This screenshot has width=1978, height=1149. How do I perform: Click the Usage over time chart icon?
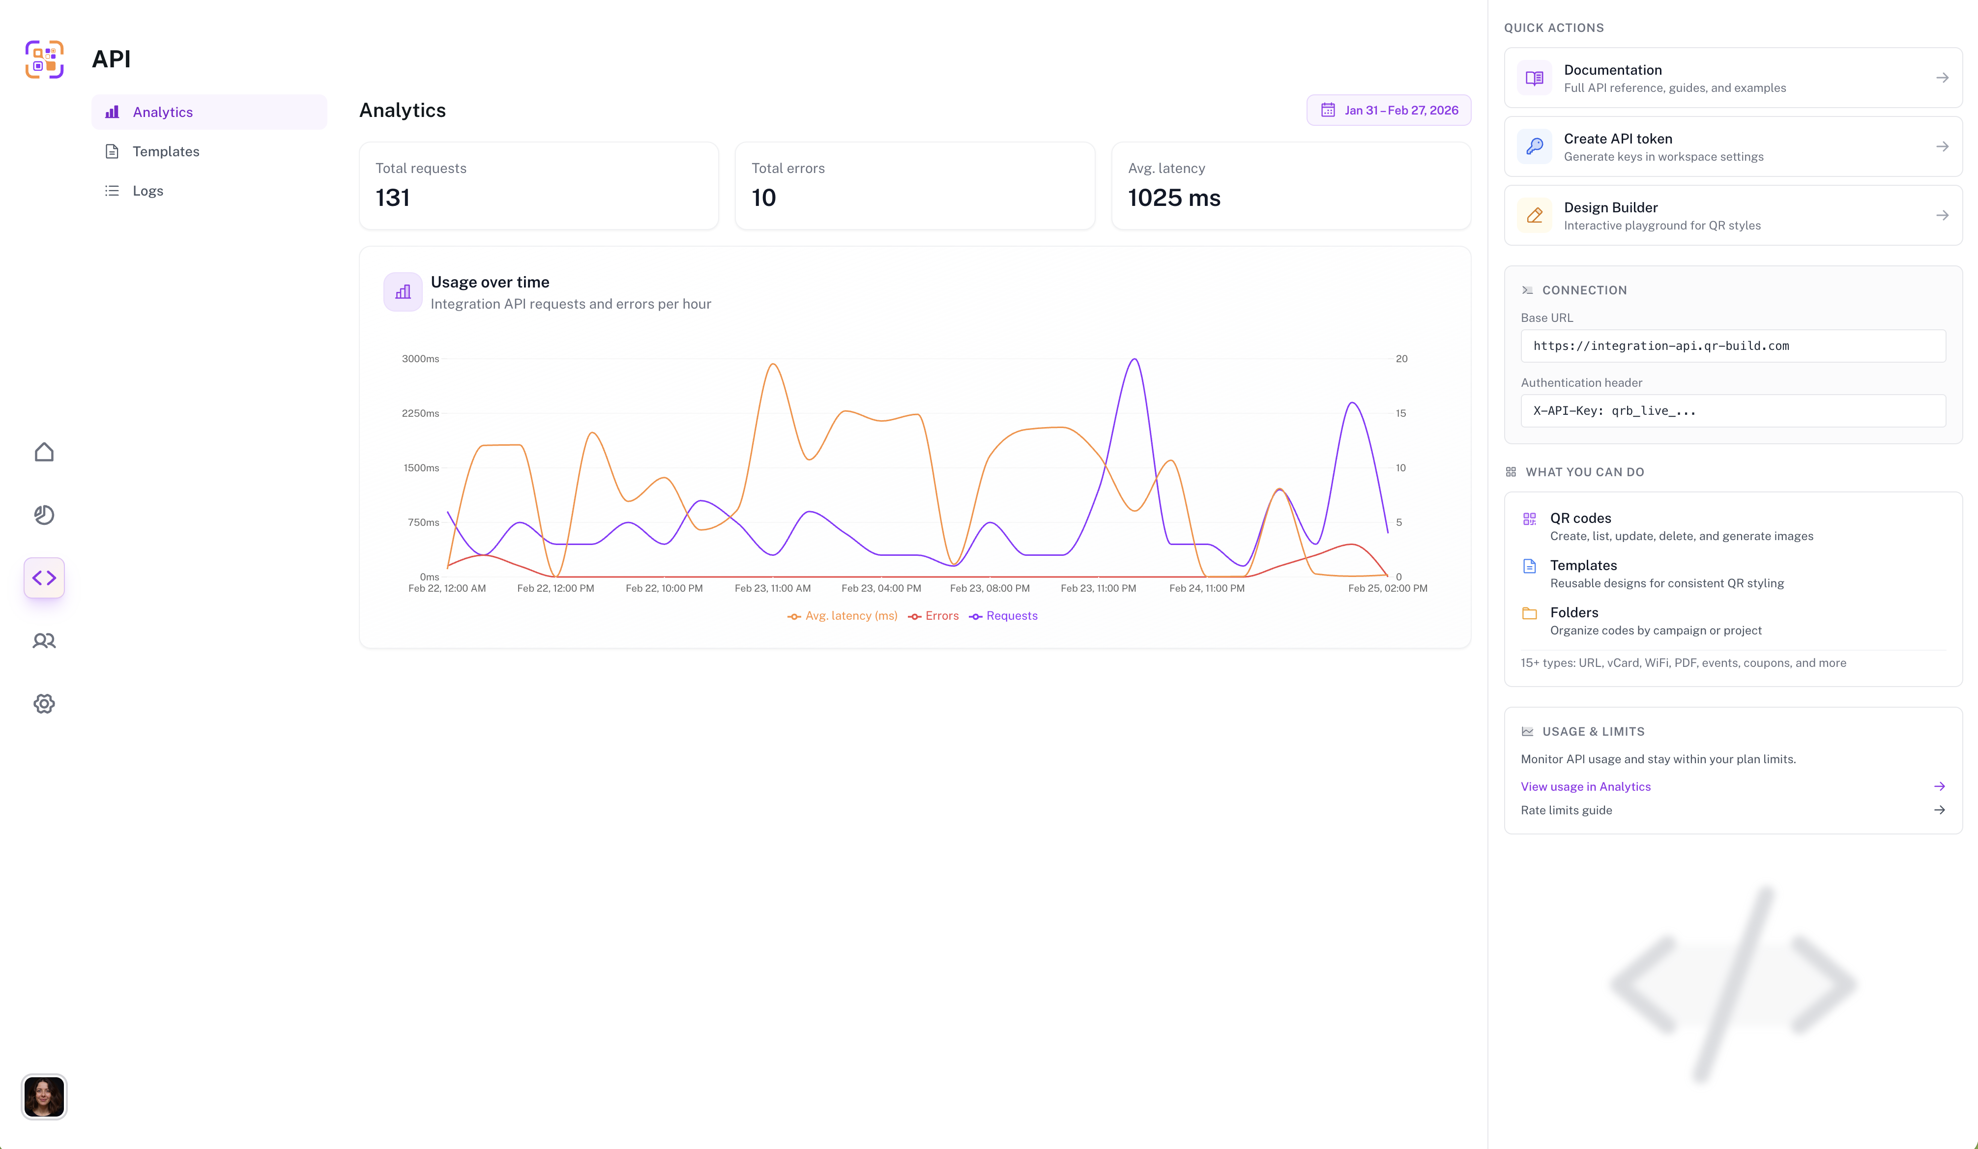coord(403,292)
